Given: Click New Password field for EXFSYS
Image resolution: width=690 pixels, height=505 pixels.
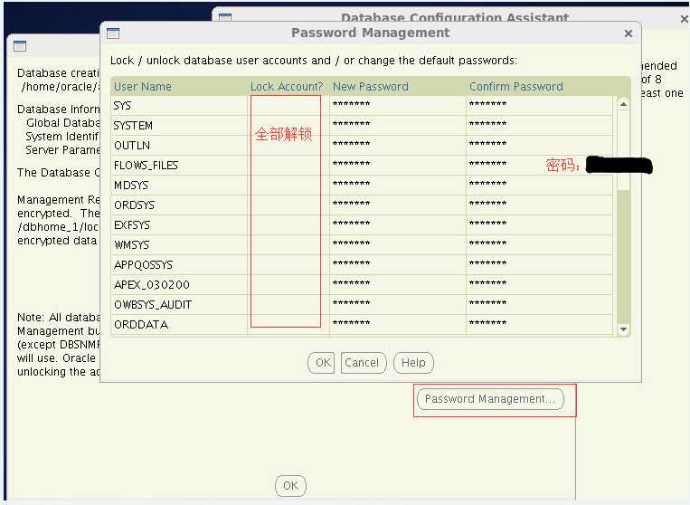Looking at the screenshot, I should point(397,225).
